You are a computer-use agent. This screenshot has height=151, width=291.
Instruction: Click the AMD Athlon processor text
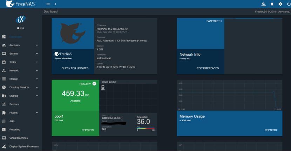click(x=122, y=41)
